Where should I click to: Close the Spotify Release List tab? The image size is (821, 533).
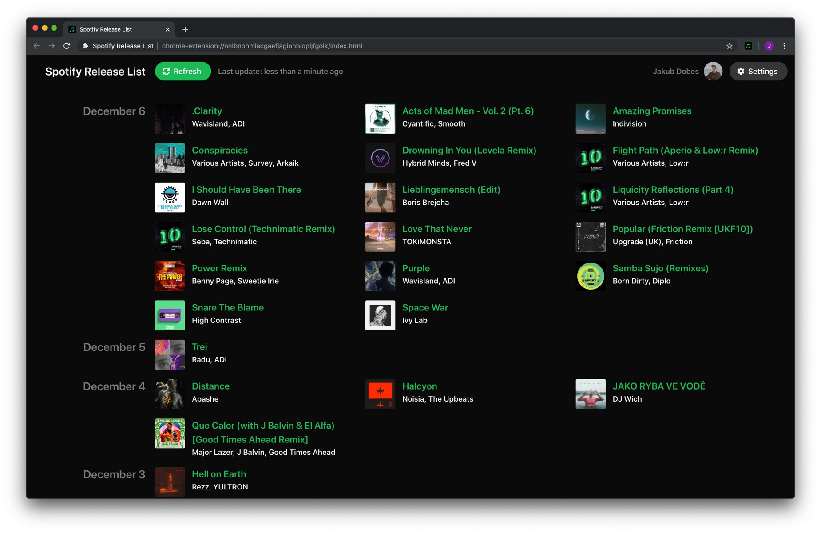(x=167, y=29)
